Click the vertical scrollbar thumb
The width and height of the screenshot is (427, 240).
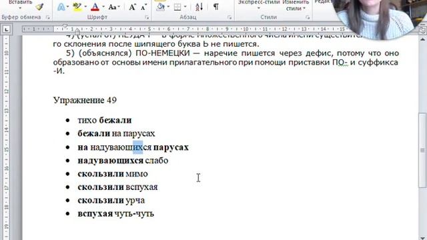click(x=422, y=150)
